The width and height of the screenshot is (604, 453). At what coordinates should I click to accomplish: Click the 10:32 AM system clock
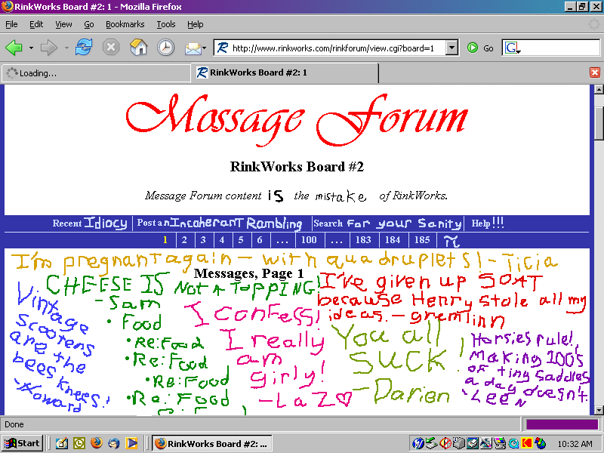[575, 444]
